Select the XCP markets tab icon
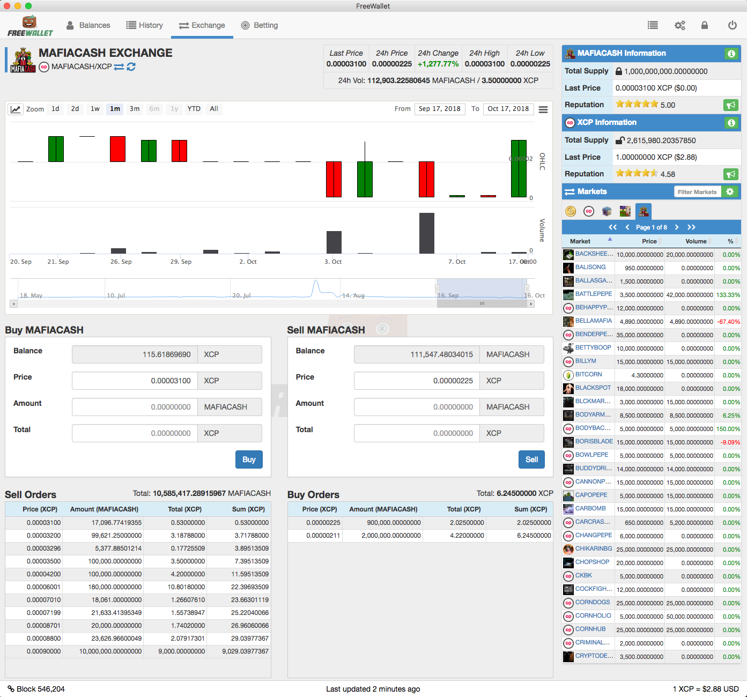747x697 pixels. click(x=589, y=211)
